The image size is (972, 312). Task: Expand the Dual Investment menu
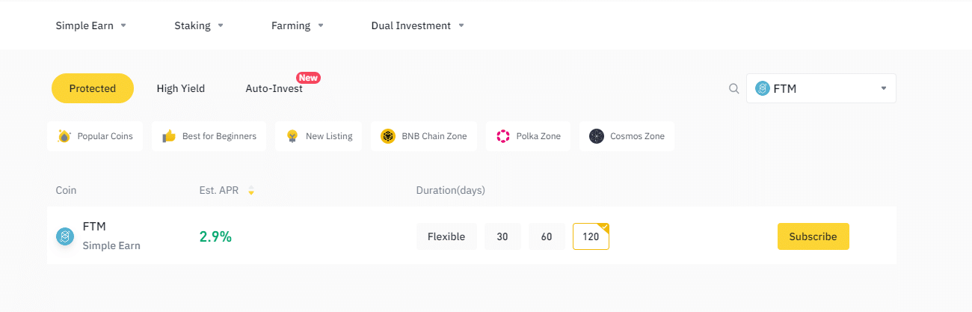417,25
